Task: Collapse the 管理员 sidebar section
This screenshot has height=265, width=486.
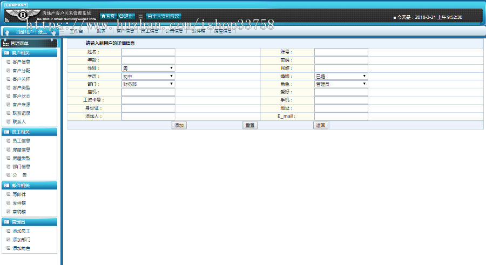Action: tap(30, 222)
